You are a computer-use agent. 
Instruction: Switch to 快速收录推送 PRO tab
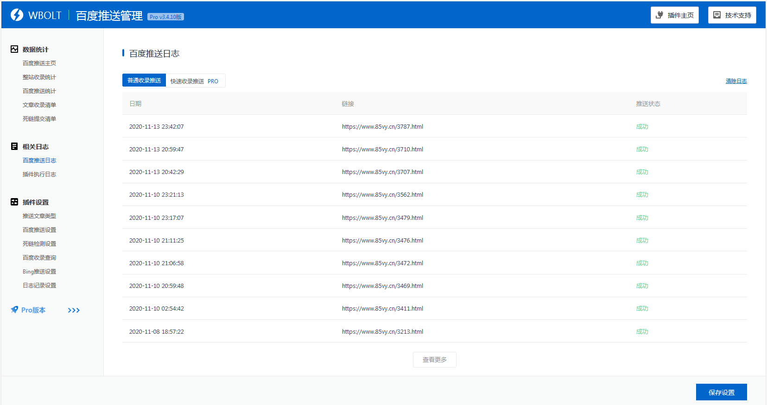195,81
